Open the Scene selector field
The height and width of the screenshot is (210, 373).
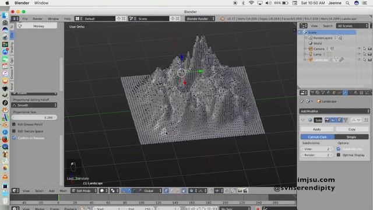click(149, 19)
